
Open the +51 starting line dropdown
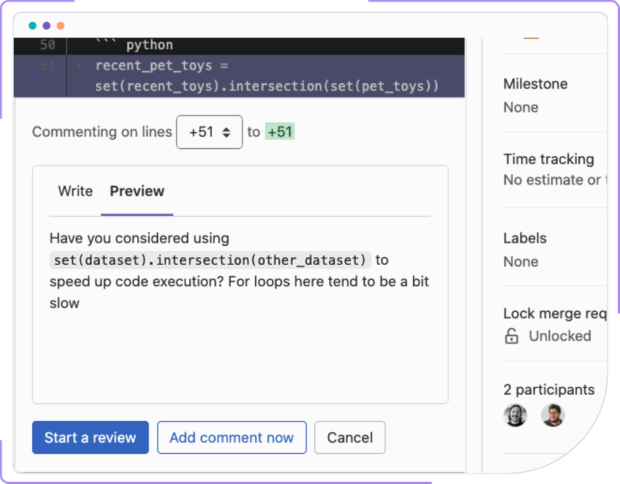pos(209,132)
